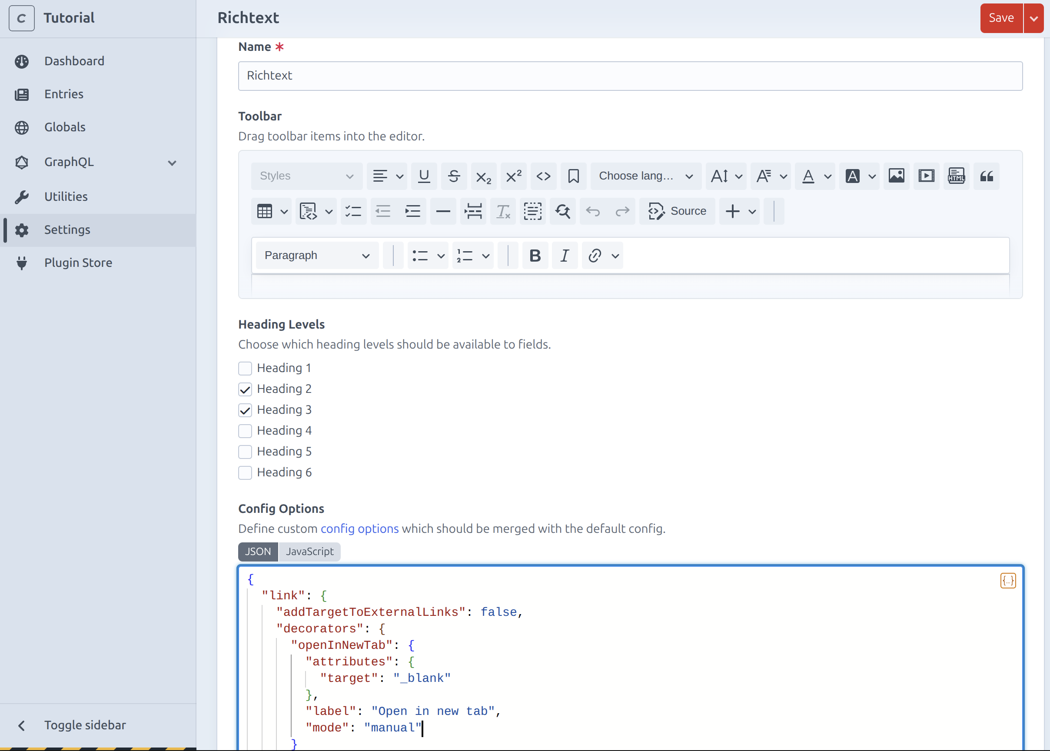1050x751 pixels.
Task: Select the Bold icon in the editor row
Action: click(535, 255)
